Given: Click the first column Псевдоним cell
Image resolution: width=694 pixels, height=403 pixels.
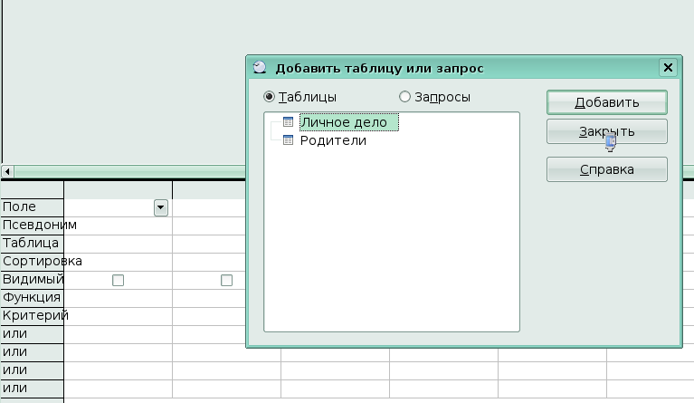Looking at the screenshot, I should click(118, 225).
